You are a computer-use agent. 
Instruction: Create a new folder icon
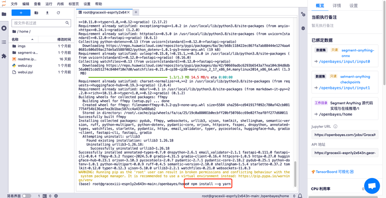[36, 13]
